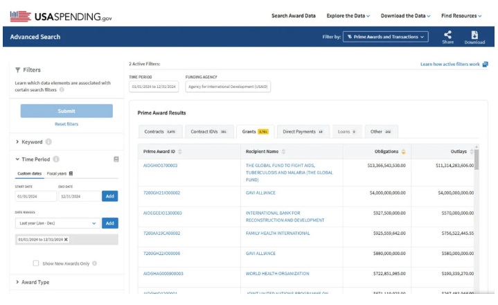Click icon beside Learn how active filters work
The height and width of the screenshot is (305, 498).
click(485, 64)
